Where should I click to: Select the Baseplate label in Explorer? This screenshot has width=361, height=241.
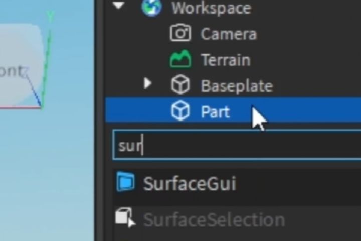(237, 86)
